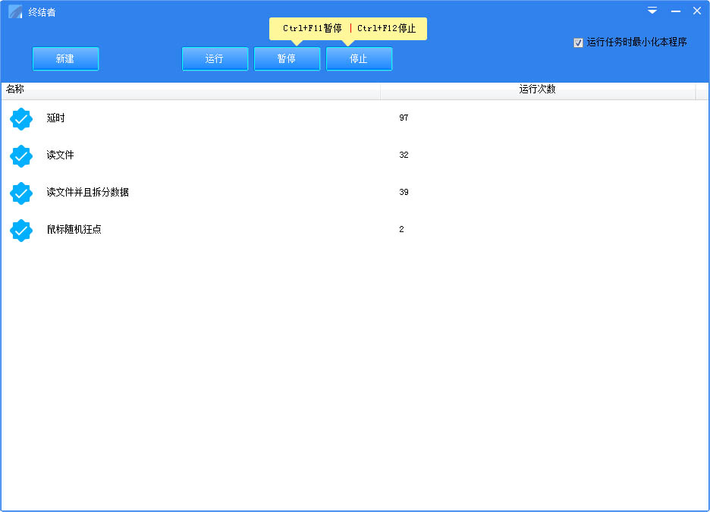This screenshot has width=710, height=512.
Task: Click the 终结者 app logo icon
Action: (x=15, y=12)
